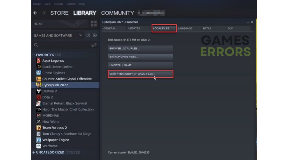Select Halo: The Master Chief Collection entry
The width and height of the screenshot is (288, 160).
point(68,109)
